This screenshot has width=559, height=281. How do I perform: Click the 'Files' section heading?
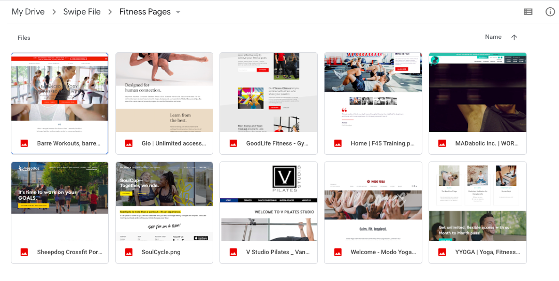tap(24, 38)
